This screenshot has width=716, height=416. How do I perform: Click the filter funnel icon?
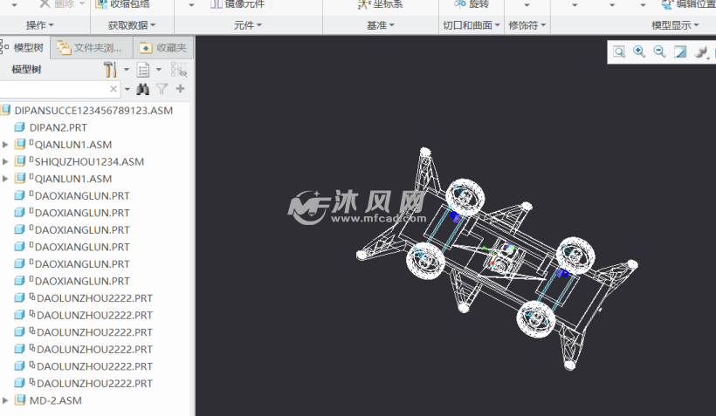coord(162,89)
